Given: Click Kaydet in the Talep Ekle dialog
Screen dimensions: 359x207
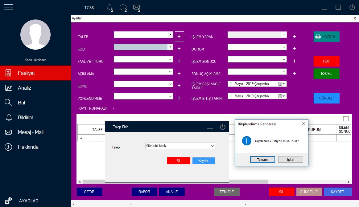Looking at the screenshot, I should [x=204, y=160].
